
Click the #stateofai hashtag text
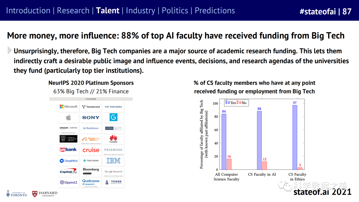pyautogui.click(x=317, y=11)
